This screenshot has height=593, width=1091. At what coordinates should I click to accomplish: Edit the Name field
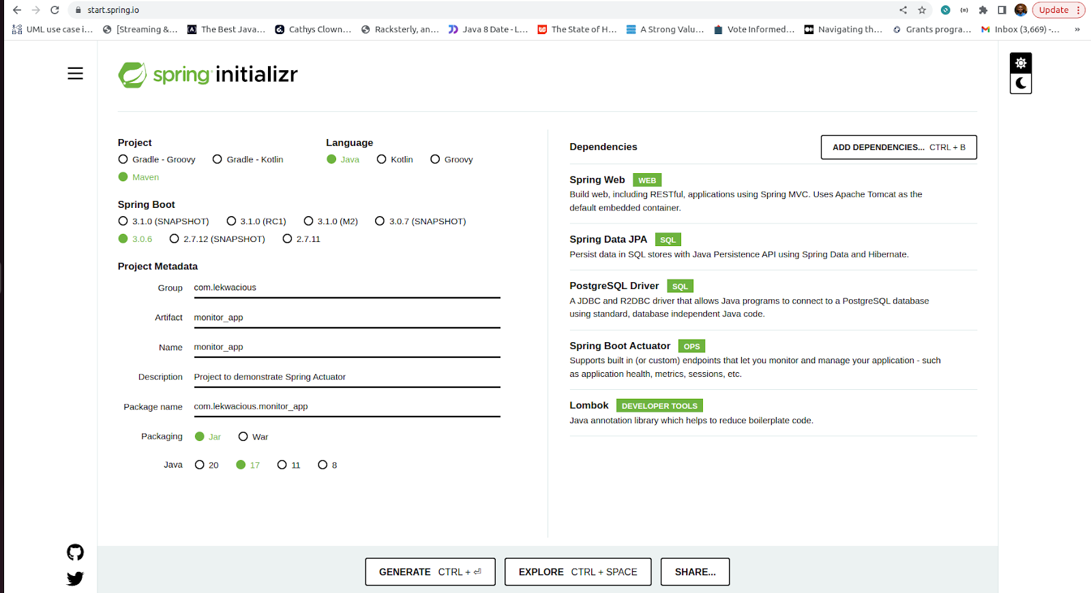tap(347, 347)
